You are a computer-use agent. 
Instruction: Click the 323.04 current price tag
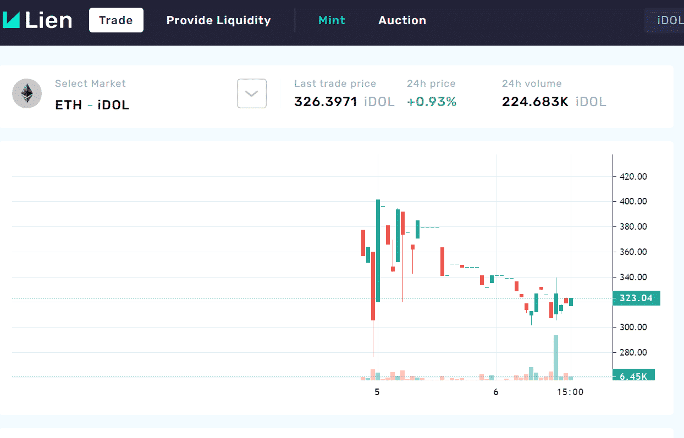(x=636, y=298)
